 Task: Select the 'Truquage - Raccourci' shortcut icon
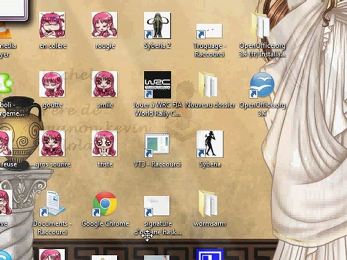coord(209,31)
